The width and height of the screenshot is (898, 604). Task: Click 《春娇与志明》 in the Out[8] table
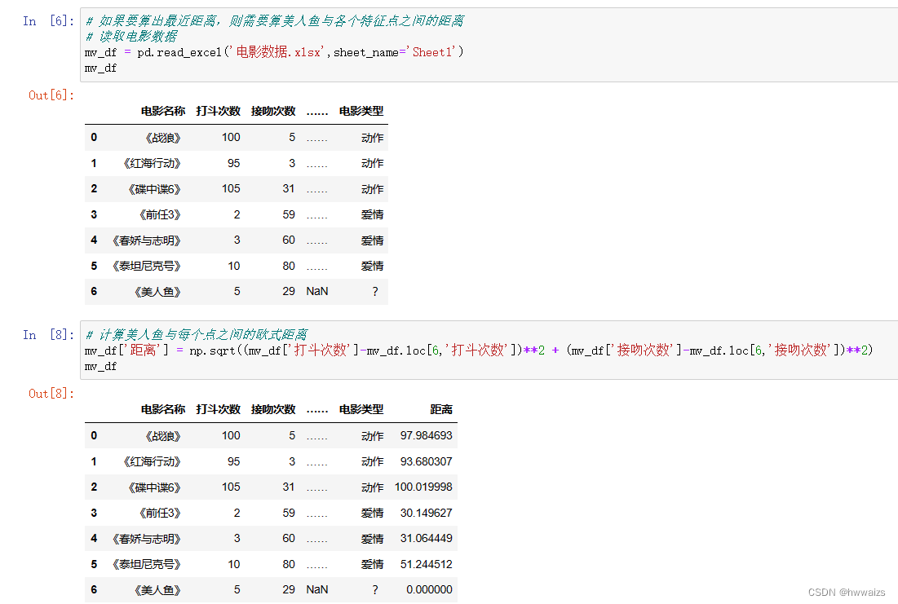147,540
